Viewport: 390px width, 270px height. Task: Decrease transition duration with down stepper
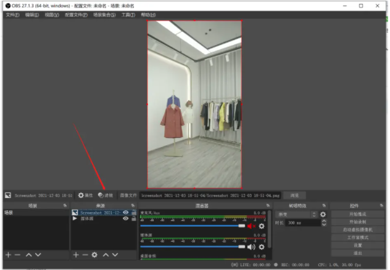click(x=324, y=224)
